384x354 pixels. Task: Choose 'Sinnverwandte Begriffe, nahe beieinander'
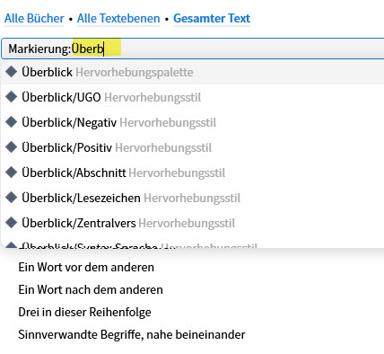pyautogui.click(x=132, y=334)
